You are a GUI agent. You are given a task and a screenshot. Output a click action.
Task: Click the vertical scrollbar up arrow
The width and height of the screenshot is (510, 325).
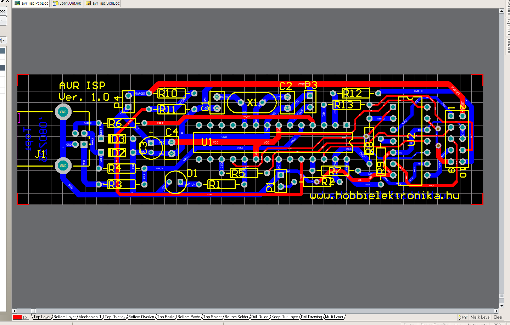point(501,11)
